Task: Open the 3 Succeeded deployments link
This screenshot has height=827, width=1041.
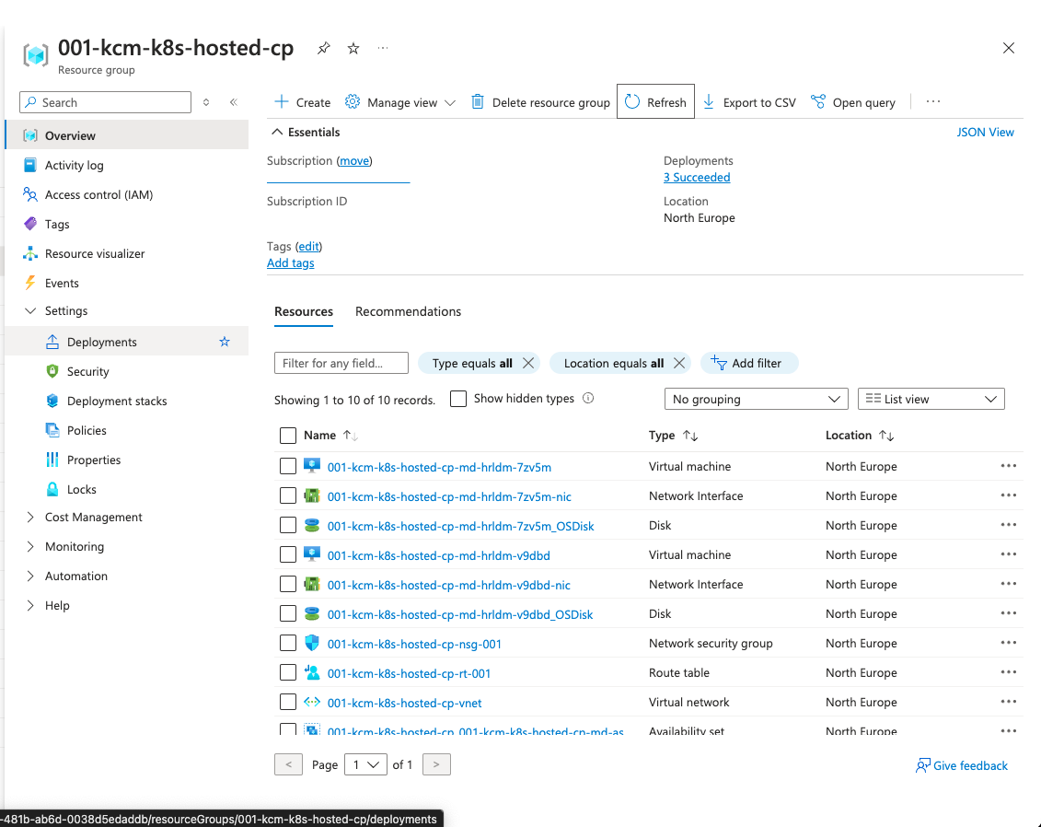Action: pyautogui.click(x=697, y=178)
